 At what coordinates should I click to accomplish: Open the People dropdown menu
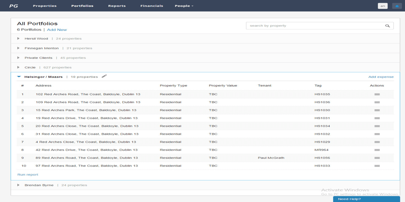(x=184, y=6)
